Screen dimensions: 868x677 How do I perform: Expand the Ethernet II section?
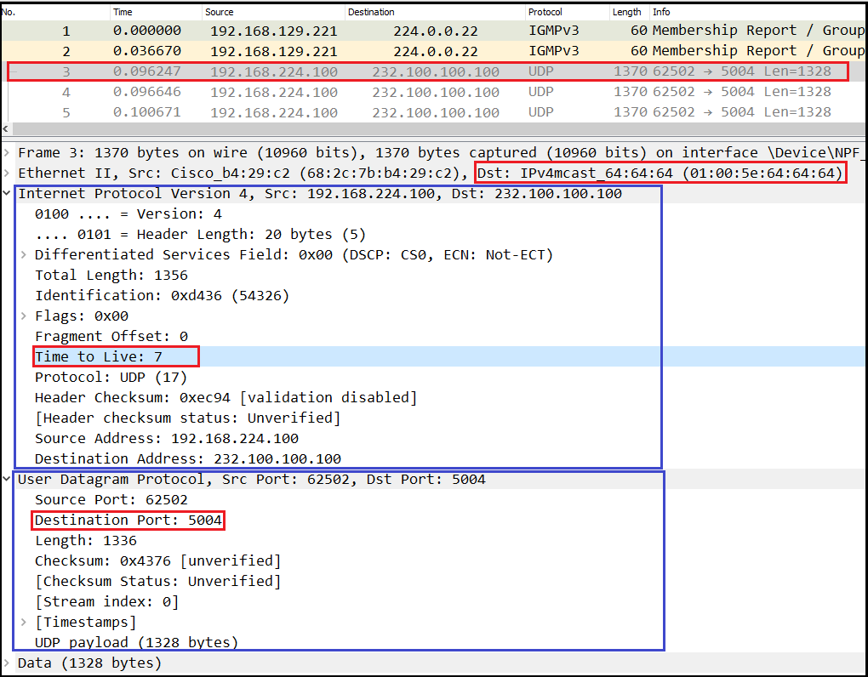[8, 174]
